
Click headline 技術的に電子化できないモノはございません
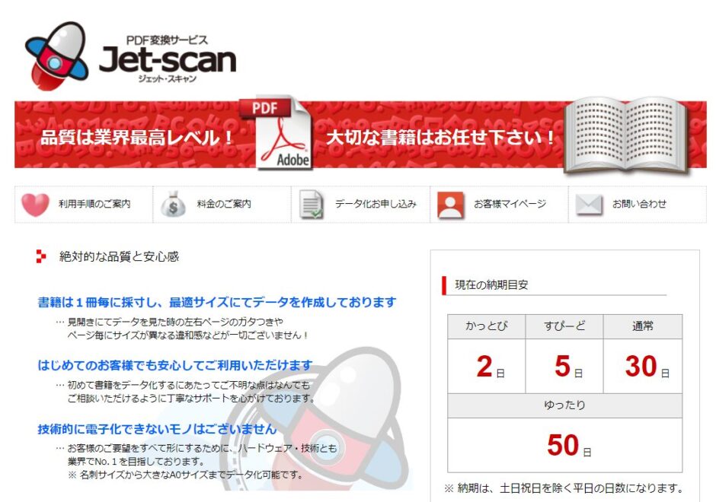point(157,429)
